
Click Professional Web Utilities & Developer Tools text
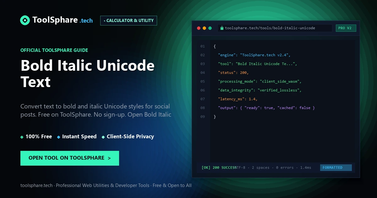(x=103, y=185)
